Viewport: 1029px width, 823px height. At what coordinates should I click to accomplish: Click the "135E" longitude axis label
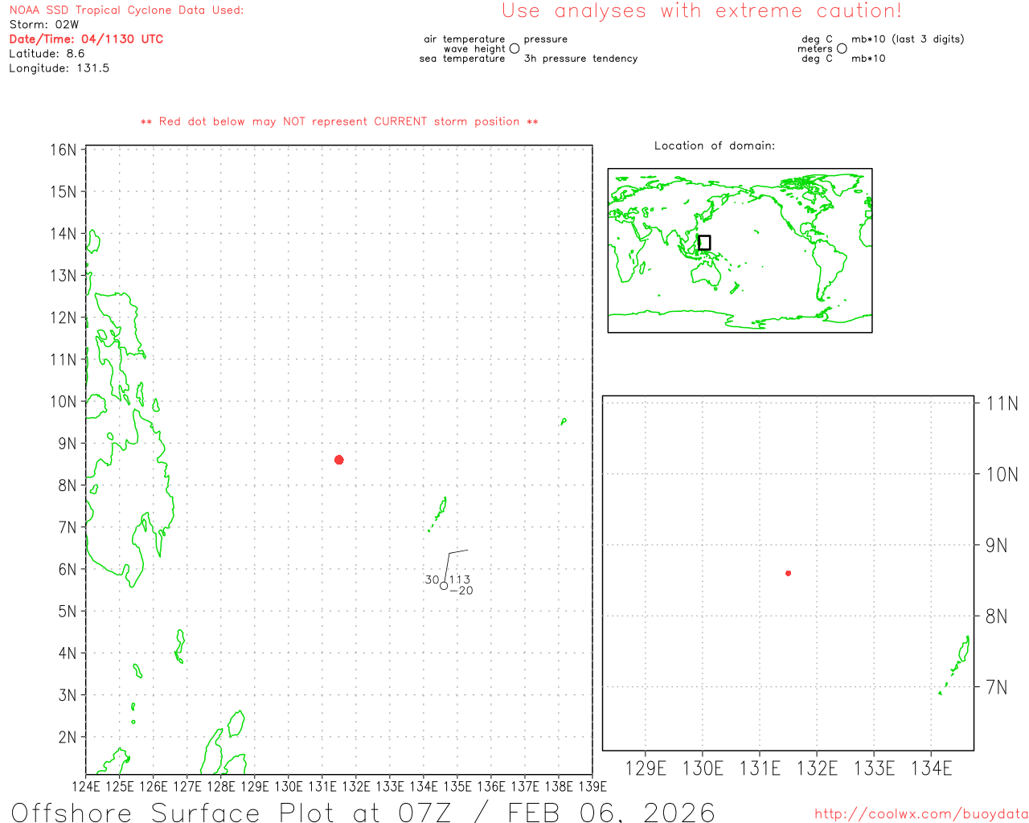tap(457, 786)
